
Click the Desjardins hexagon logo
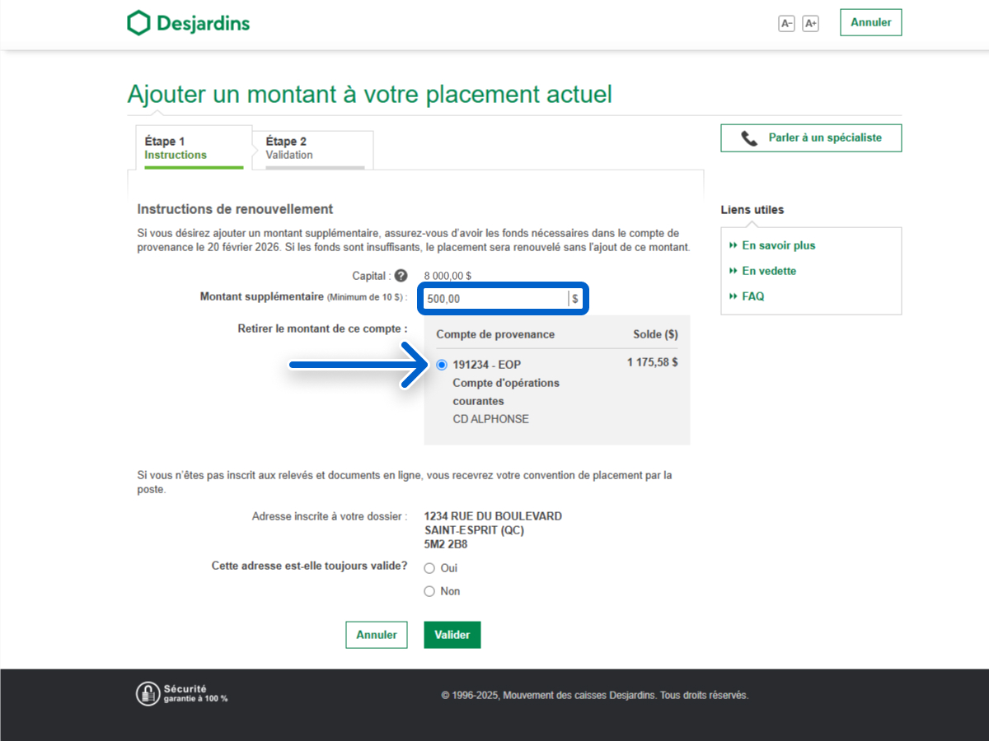coord(138,23)
